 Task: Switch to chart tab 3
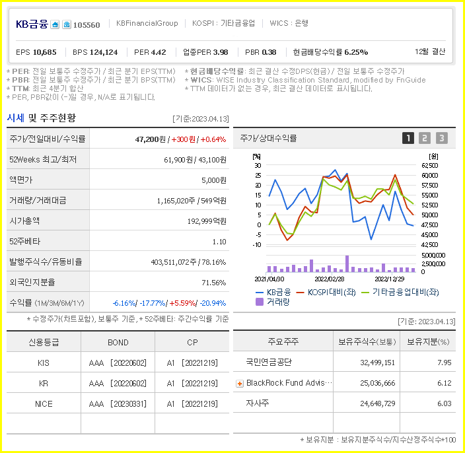(x=442, y=138)
